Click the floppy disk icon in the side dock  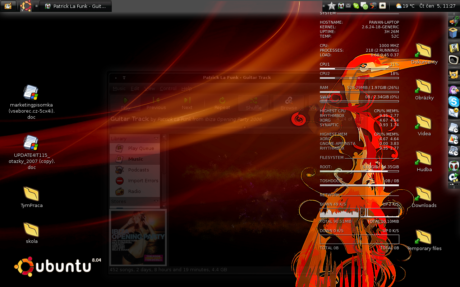coord(454,48)
